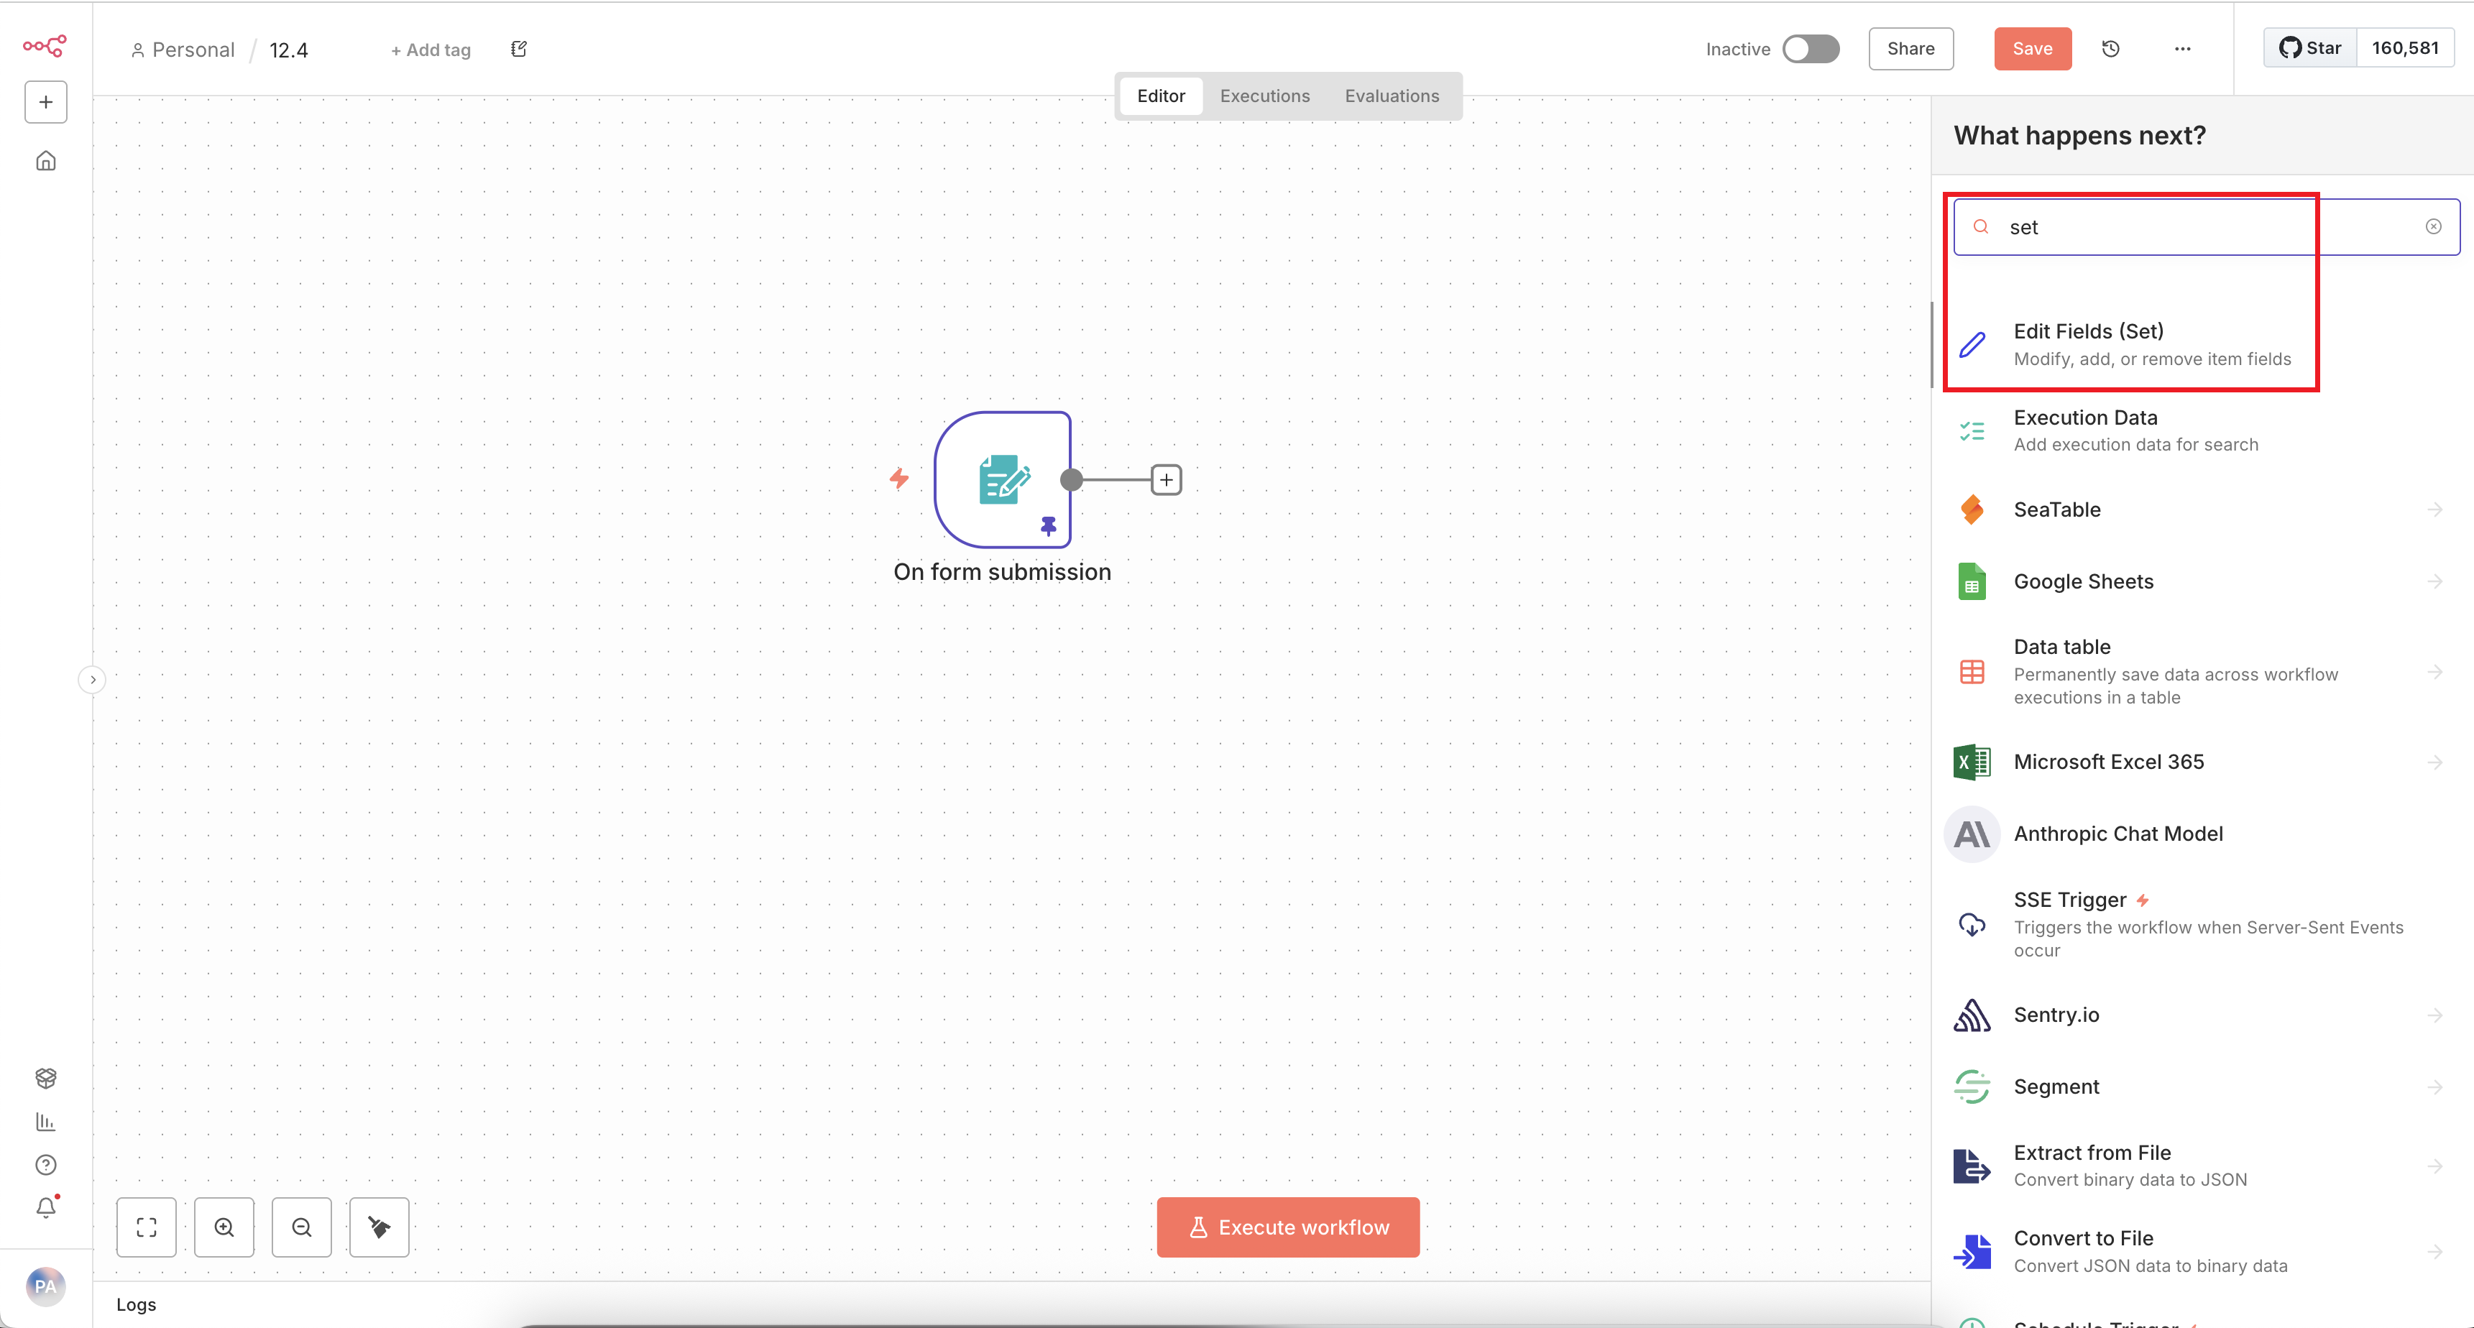Open notifications bell icon
Viewport: 2474px width, 1328px height.
click(x=45, y=1208)
